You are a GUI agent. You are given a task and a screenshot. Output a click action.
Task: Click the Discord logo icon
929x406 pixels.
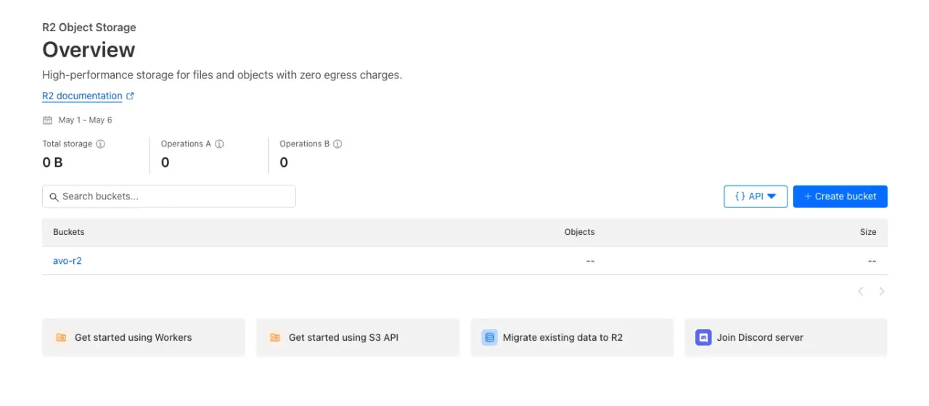pos(703,337)
